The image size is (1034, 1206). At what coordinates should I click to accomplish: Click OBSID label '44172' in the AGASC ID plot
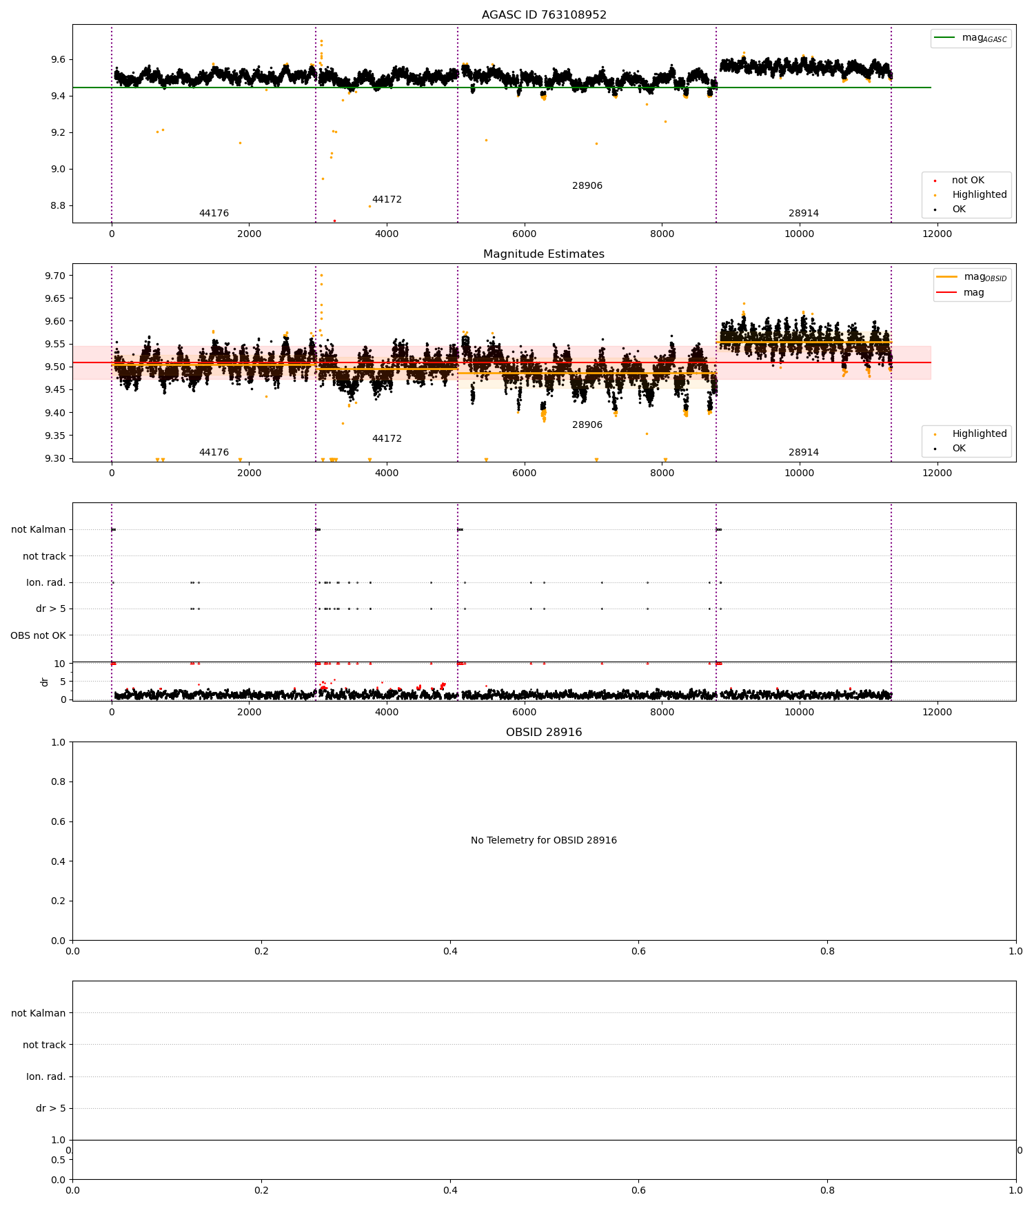pos(387,200)
